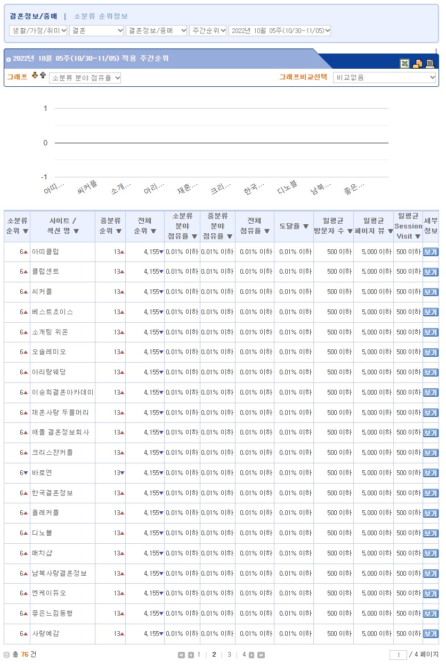
Task: Select the 결혼정보/중매 tab
Action: [x=33, y=17]
